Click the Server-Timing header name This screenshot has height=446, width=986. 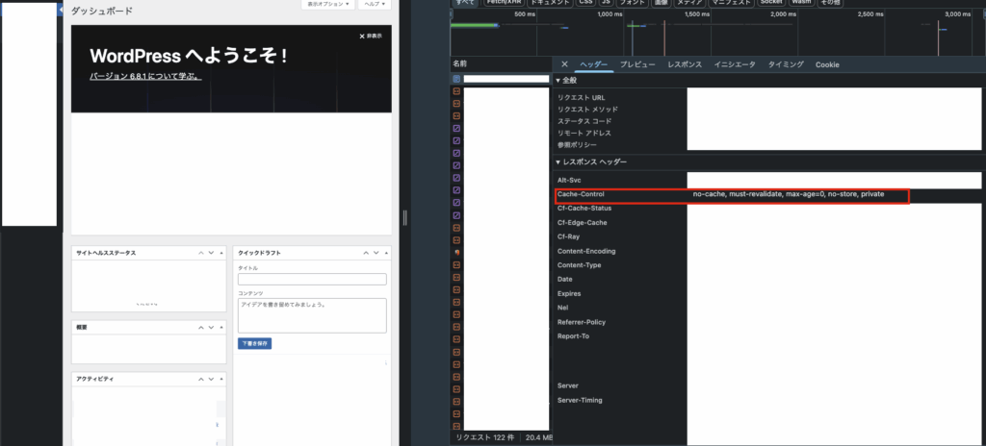(579, 400)
